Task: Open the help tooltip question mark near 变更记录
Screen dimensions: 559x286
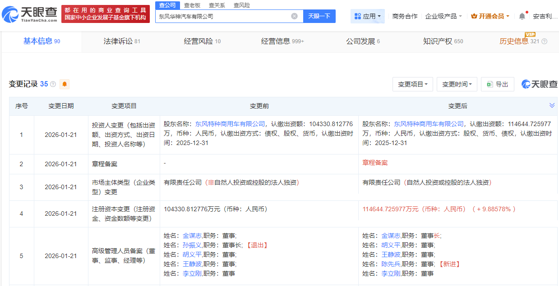Action: (x=52, y=84)
